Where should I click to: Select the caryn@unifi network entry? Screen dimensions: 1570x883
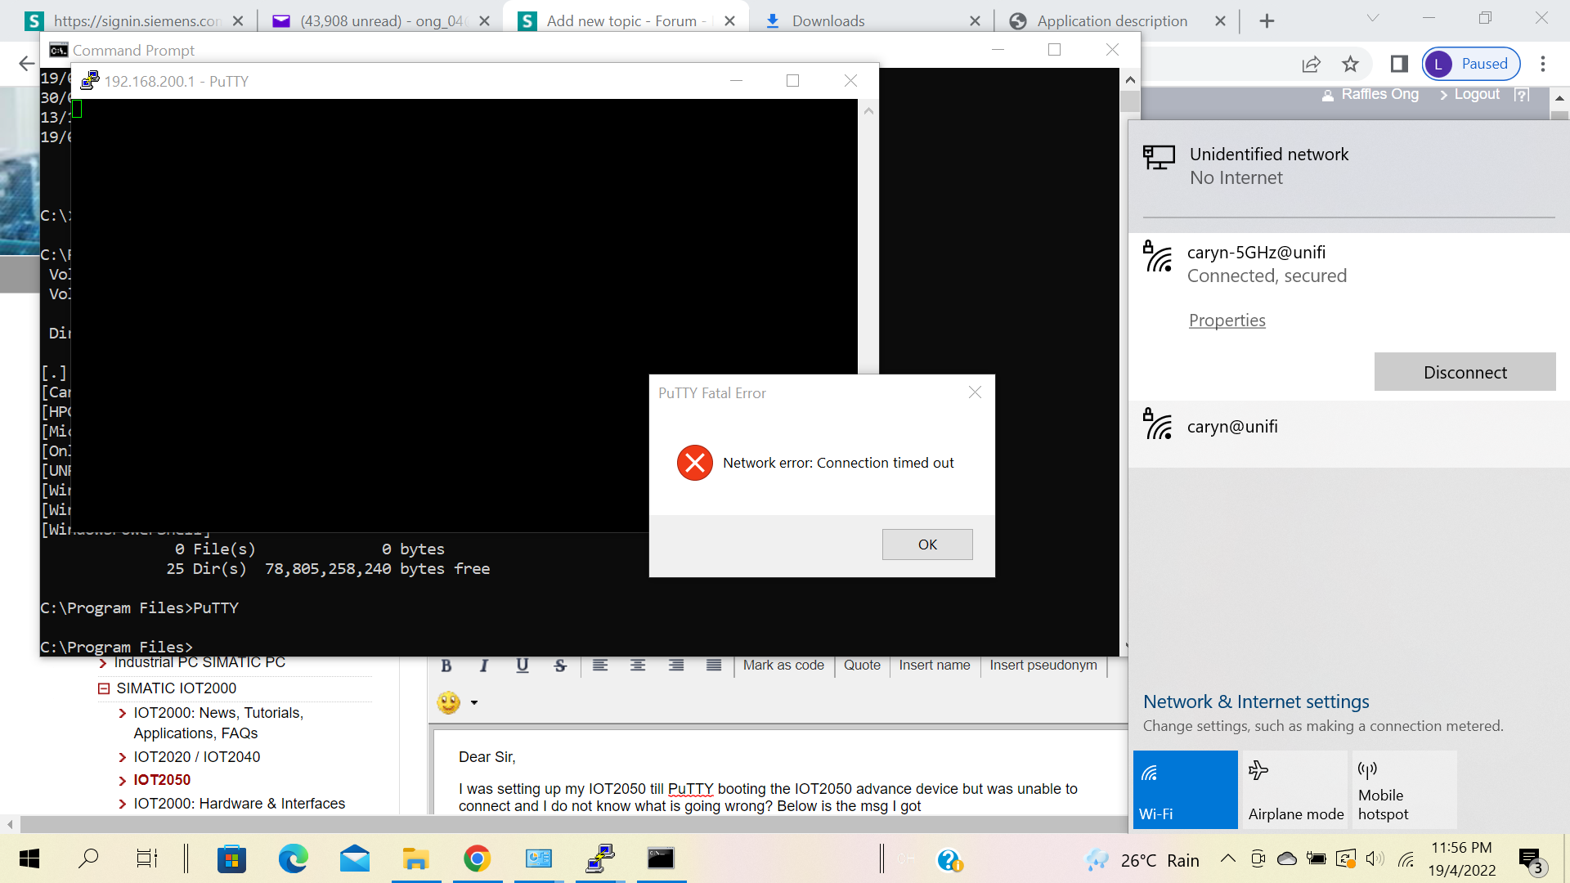coord(1231,427)
